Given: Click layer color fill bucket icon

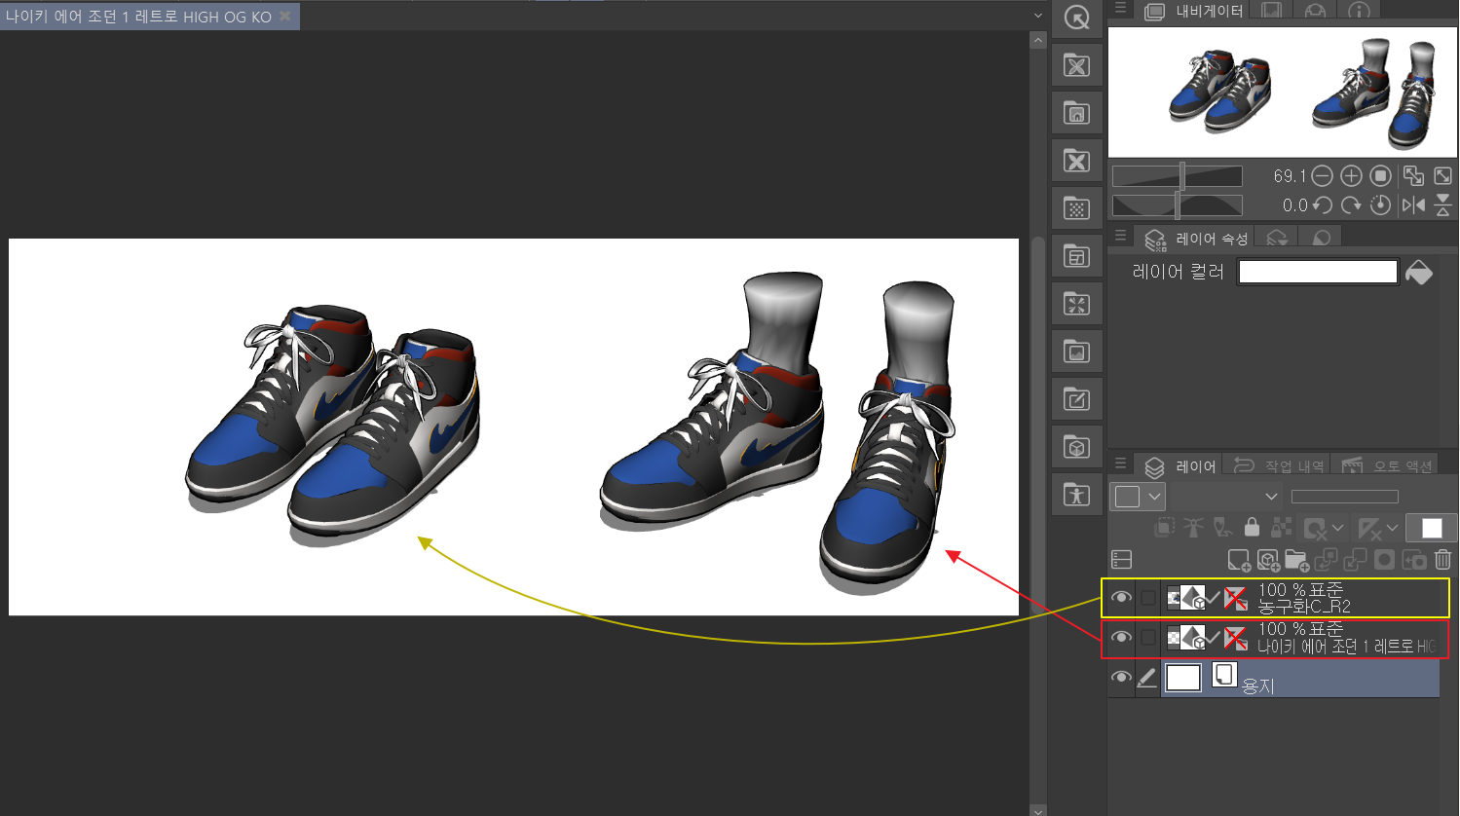Looking at the screenshot, I should (1419, 273).
